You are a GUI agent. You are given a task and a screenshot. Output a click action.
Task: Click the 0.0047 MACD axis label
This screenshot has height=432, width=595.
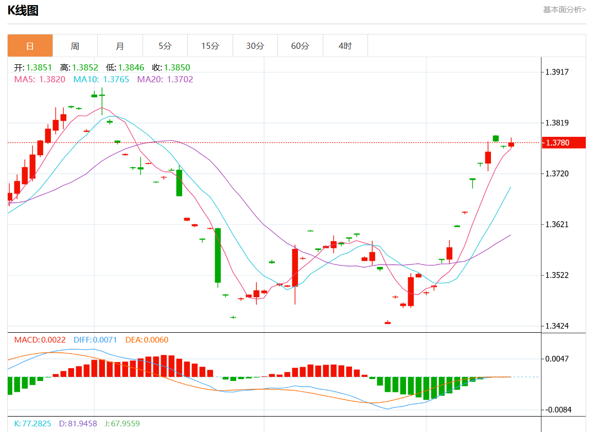[557, 359]
